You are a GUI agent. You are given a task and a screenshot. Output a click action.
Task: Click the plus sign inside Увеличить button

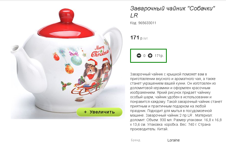pyautogui.click(x=85, y=112)
